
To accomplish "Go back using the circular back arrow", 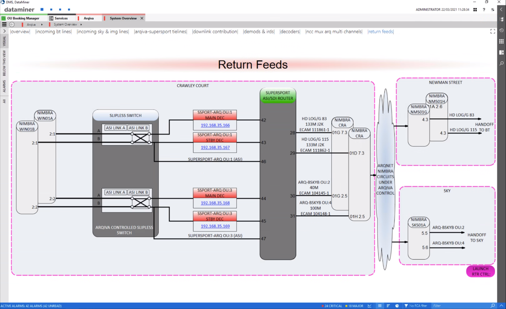I will tap(12, 24).
